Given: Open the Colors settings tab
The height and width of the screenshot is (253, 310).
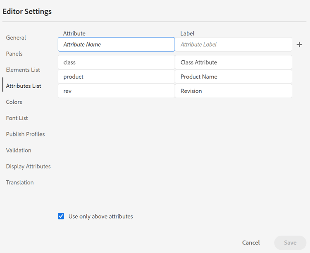Looking at the screenshot, I should [x=14, y=102].
